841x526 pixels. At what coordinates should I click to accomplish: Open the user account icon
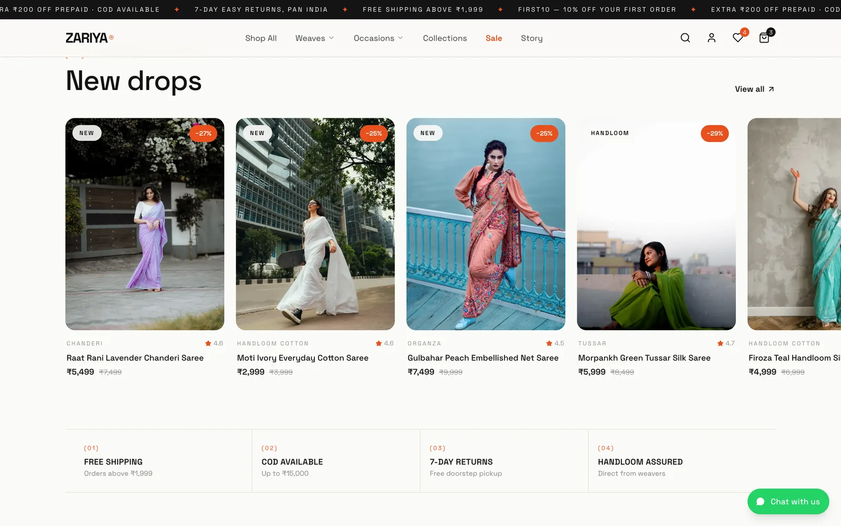pyautogui.click(x=711, y=38)
